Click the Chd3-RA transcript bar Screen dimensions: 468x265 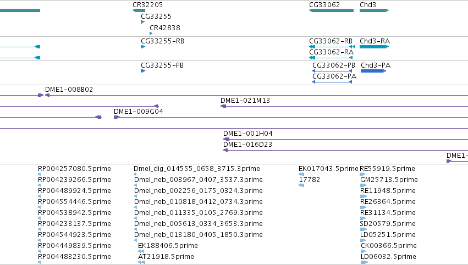pos(375,47)
